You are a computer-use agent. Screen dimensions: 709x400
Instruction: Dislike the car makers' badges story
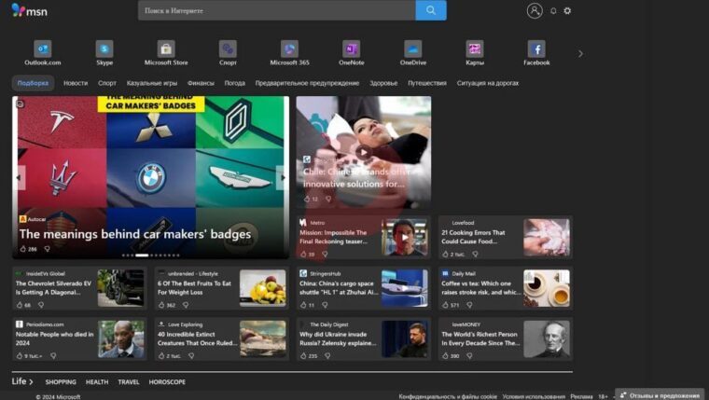[x=47, y=249]
